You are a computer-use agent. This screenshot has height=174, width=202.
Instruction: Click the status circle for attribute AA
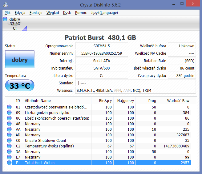[9, 129]
